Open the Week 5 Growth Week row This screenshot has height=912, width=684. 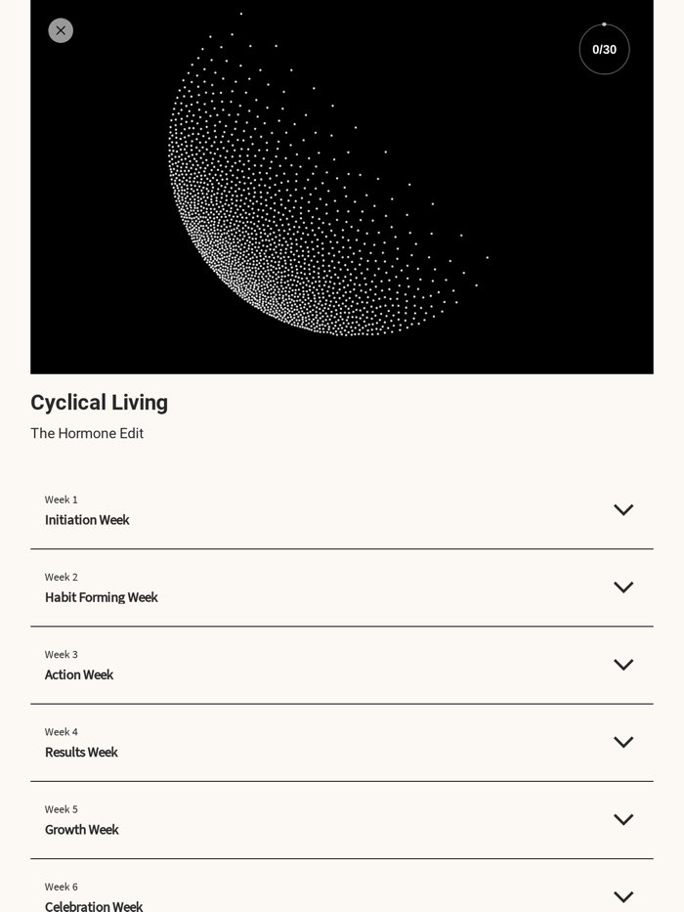coord(342,819)
